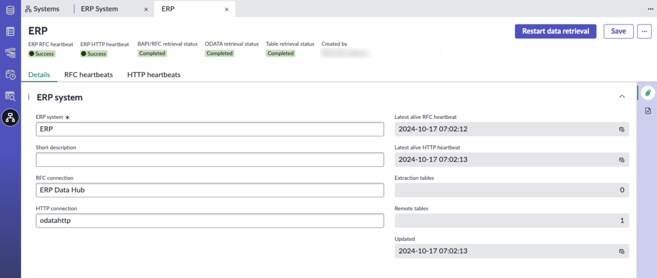Open calendar picker for Latest alive RFC heartbeat

click(x=622, y=129)
